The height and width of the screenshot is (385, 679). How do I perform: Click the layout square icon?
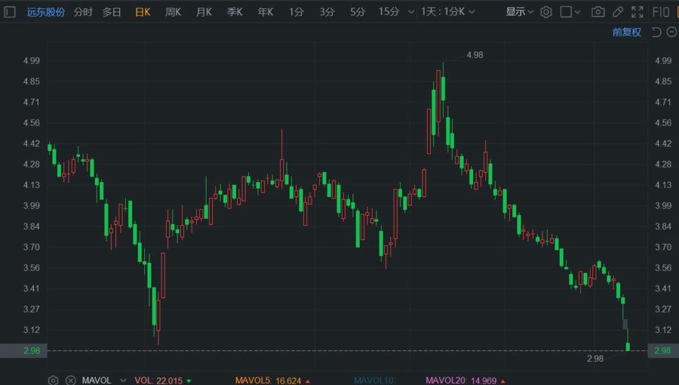(566, 12)
